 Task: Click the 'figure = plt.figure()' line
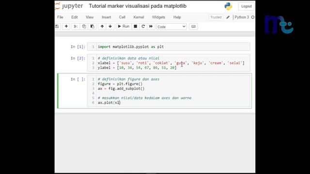120,84
